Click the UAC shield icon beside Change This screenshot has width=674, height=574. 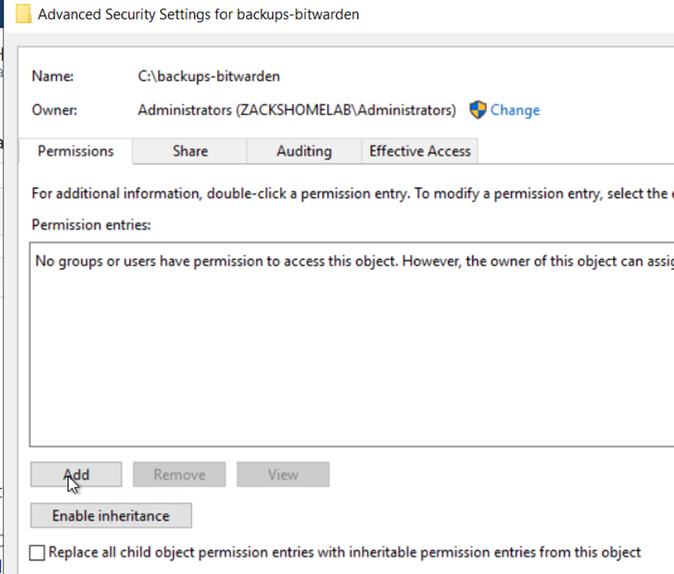[x=478, y=110]
